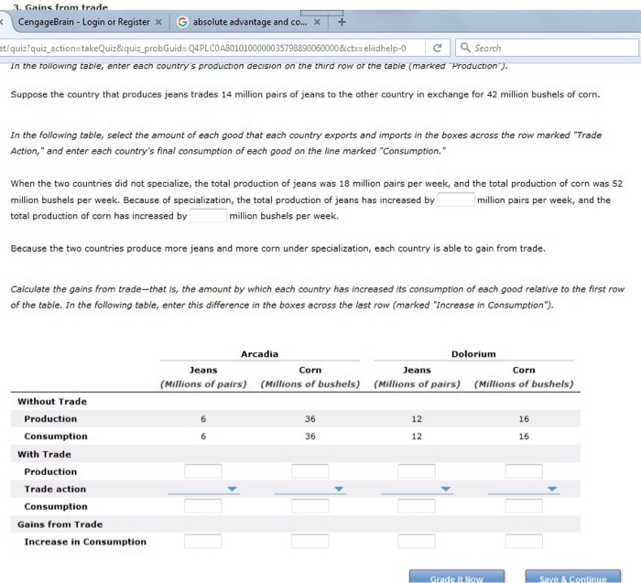The image size is (641, 583).
Task: Open a new browser tab with plus icon
Action: (342, 22)
